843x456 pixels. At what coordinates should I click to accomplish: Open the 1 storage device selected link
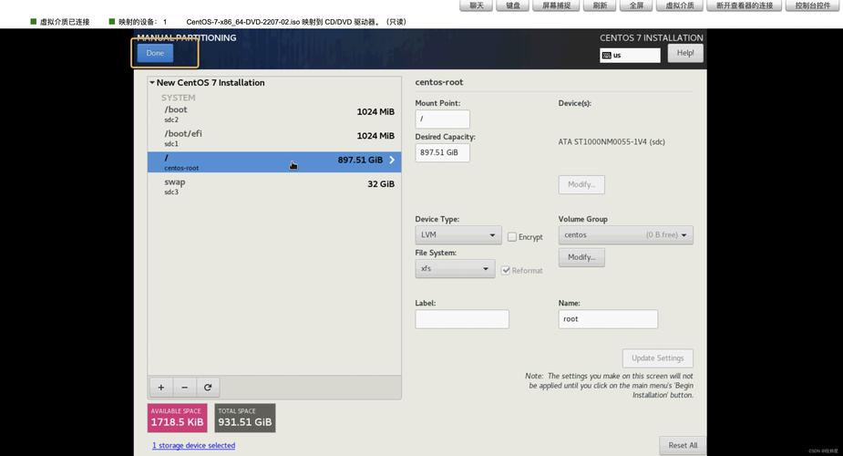[193, 446]
